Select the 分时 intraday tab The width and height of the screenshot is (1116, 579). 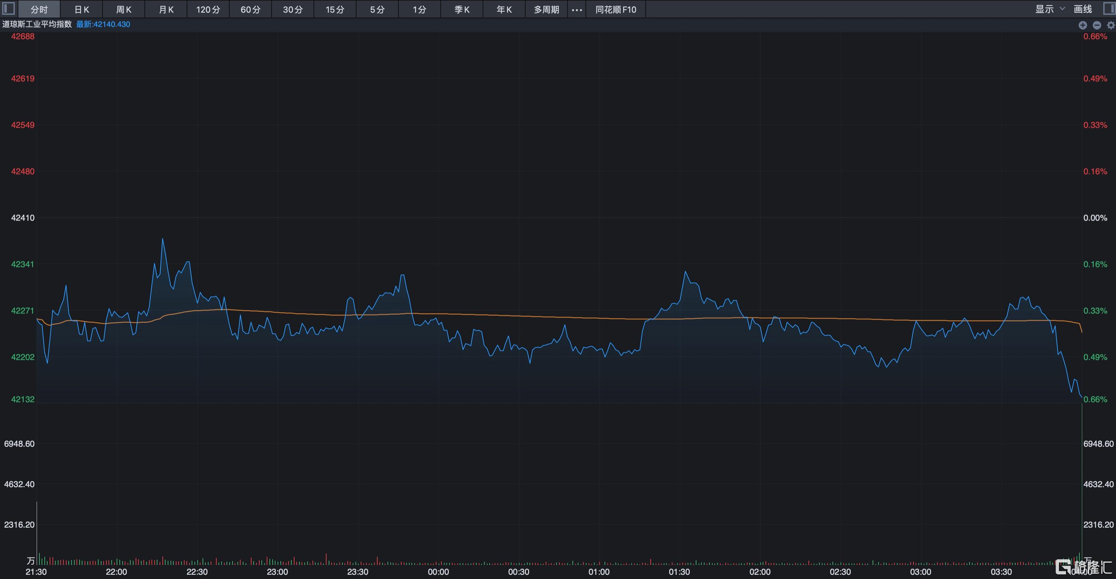click(x=39, y=9)
